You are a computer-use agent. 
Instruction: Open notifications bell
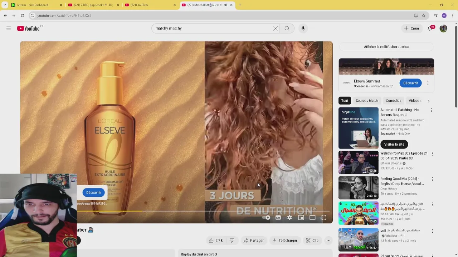[430, 28]
